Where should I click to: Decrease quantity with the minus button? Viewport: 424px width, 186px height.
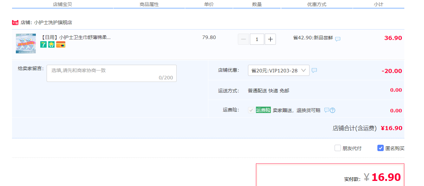[244, 39]
